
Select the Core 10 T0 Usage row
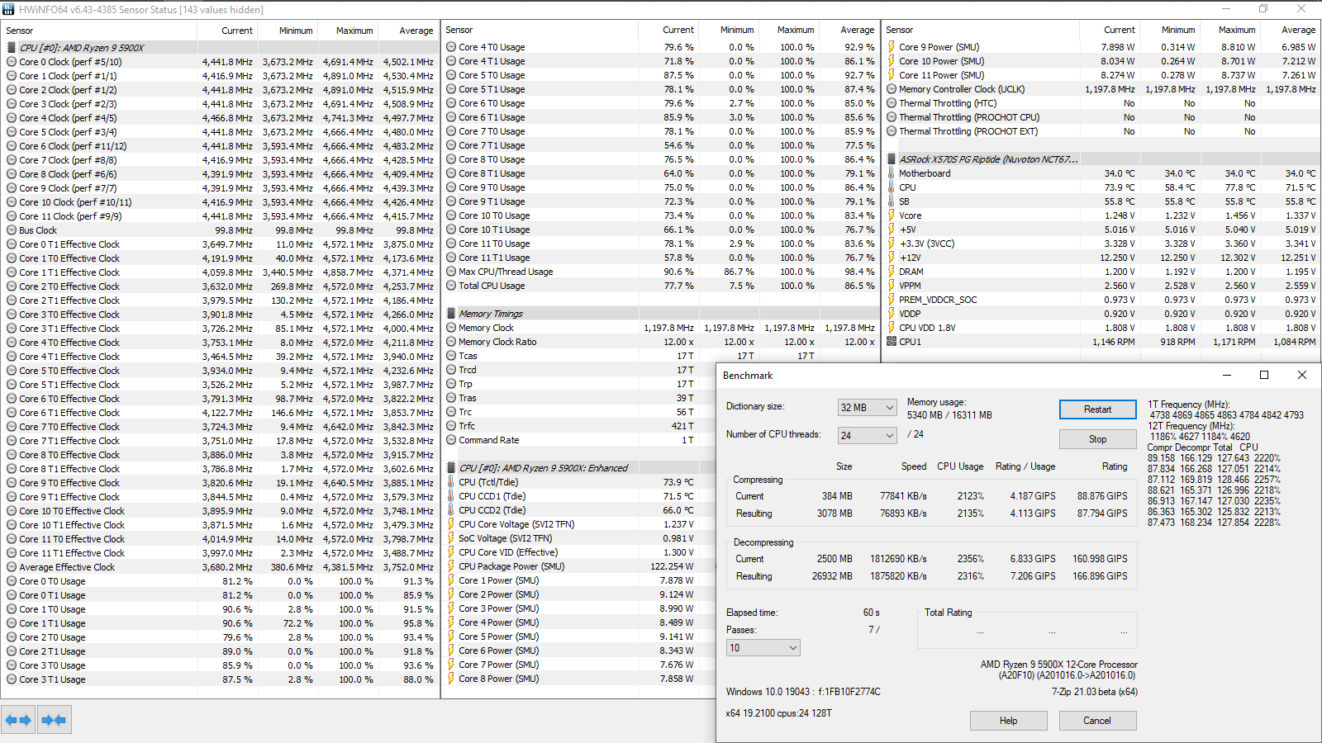[x=660, y=215]
